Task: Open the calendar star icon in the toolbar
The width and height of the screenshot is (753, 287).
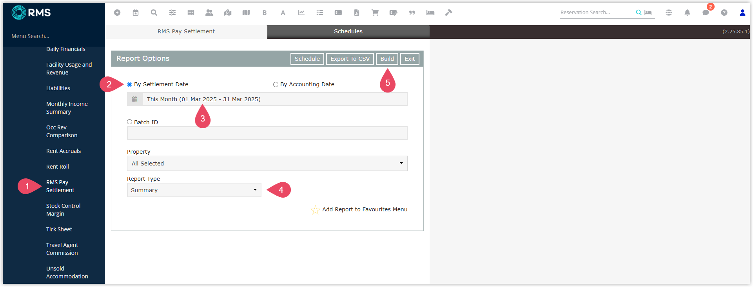Action: pos(136,13)
